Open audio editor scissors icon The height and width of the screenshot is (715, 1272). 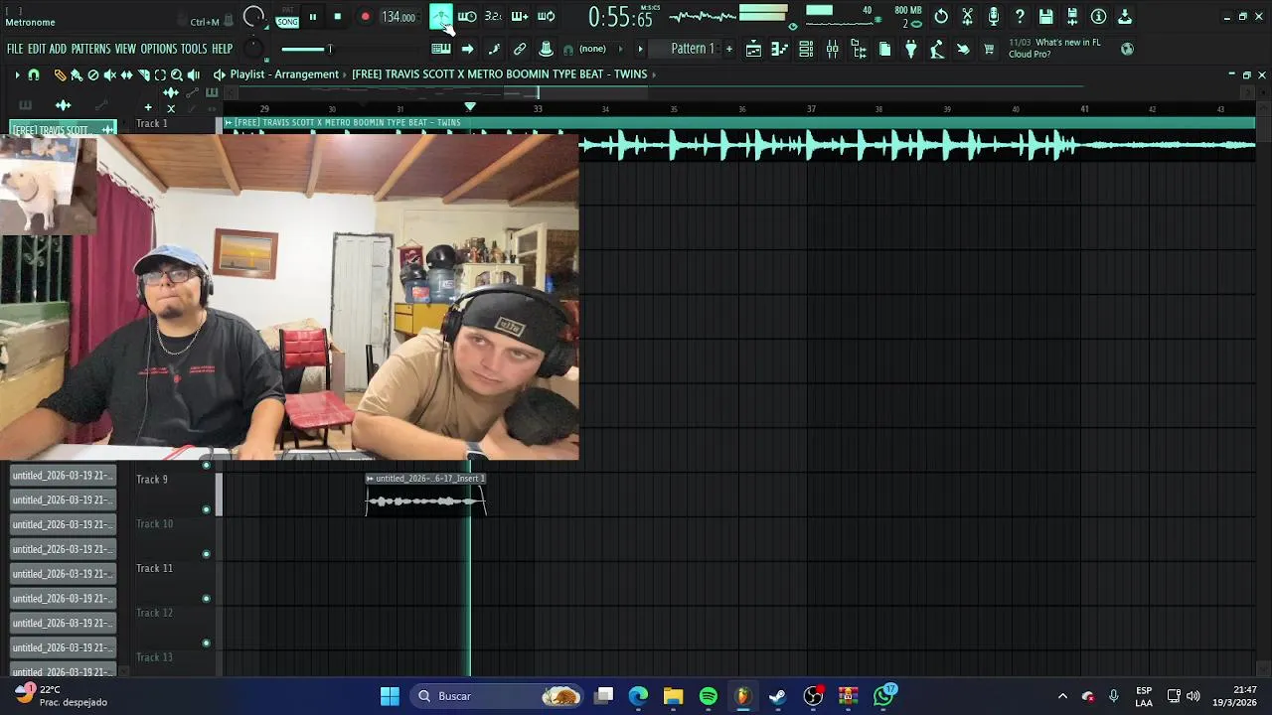pyautogui.click(x=967, y=16)
